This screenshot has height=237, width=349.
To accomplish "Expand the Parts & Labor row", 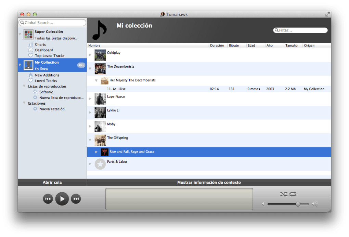I will (90, 164).
